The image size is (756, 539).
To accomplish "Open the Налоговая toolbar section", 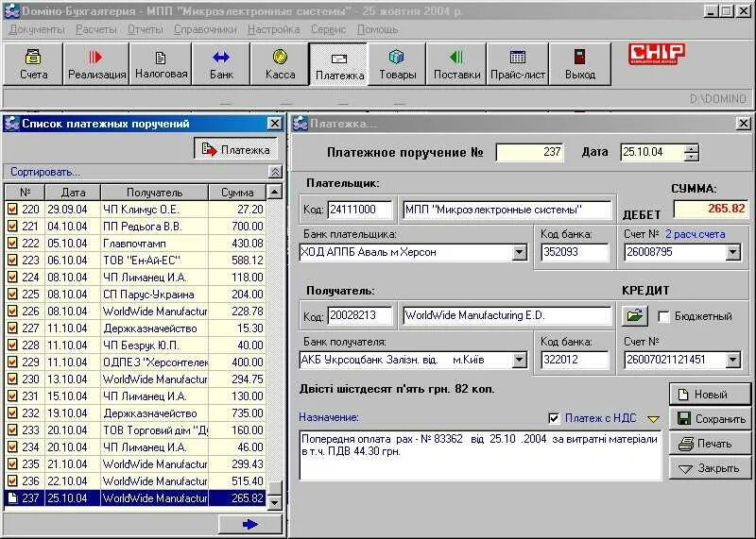I will tap(161, 64).
